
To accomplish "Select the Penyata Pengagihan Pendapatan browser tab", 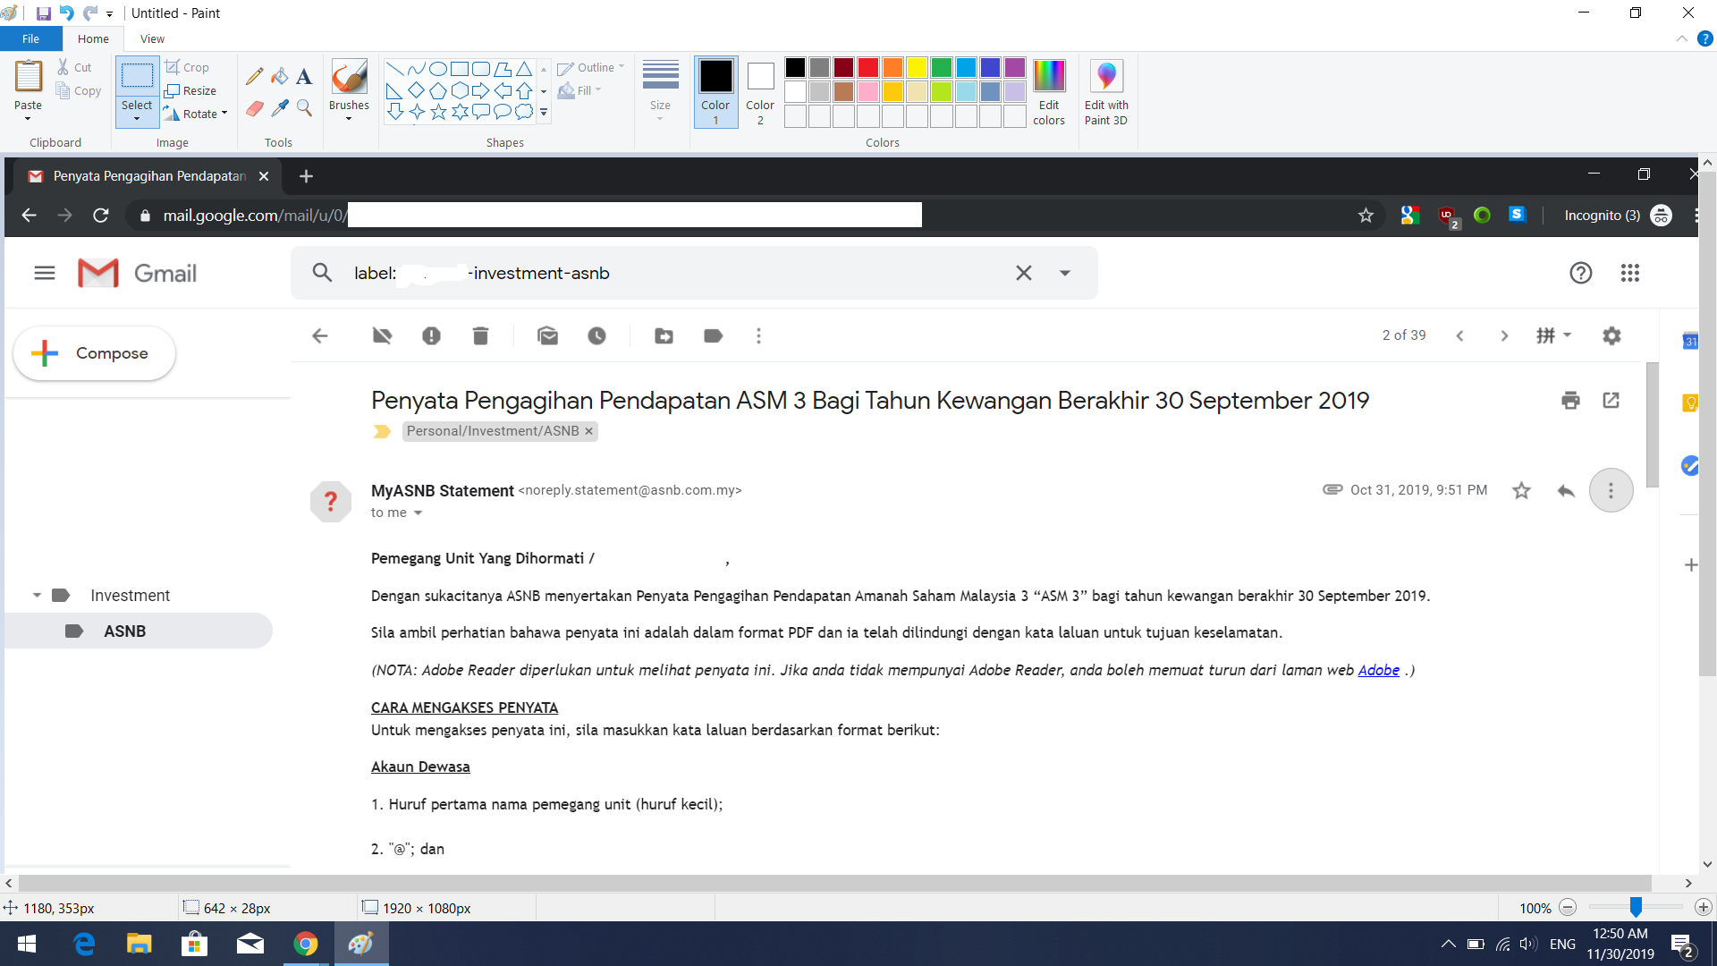I will tap(148, 176).
